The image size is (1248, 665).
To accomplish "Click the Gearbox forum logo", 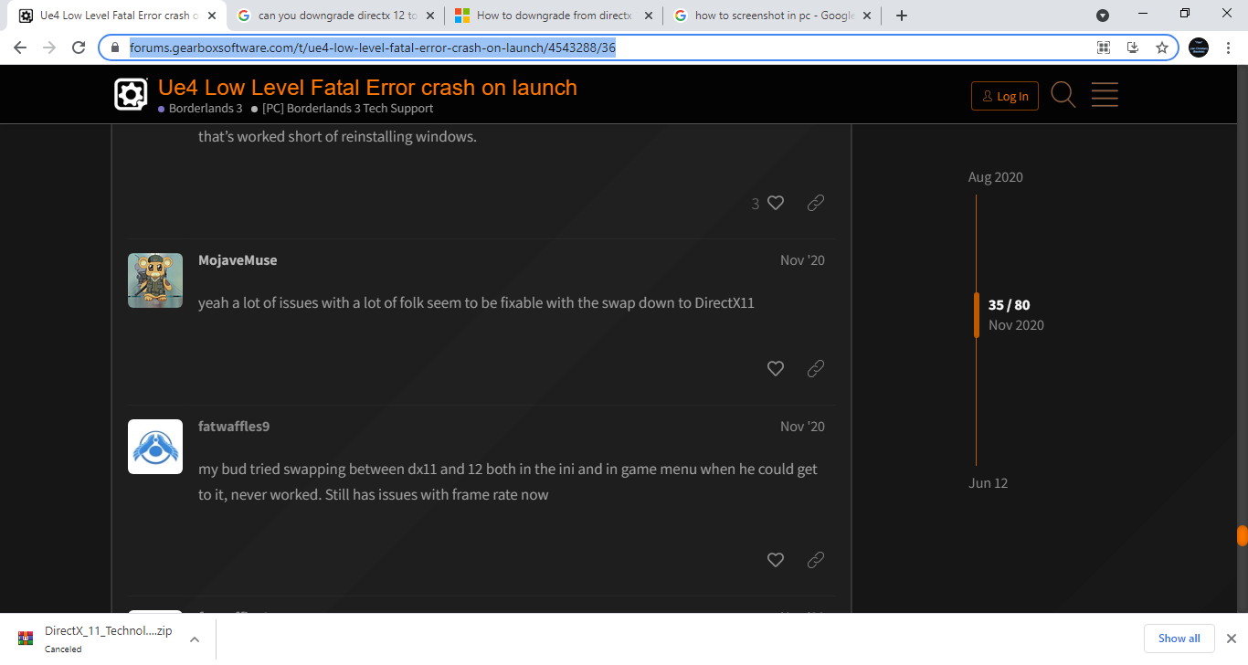I will tap(131, 94).
